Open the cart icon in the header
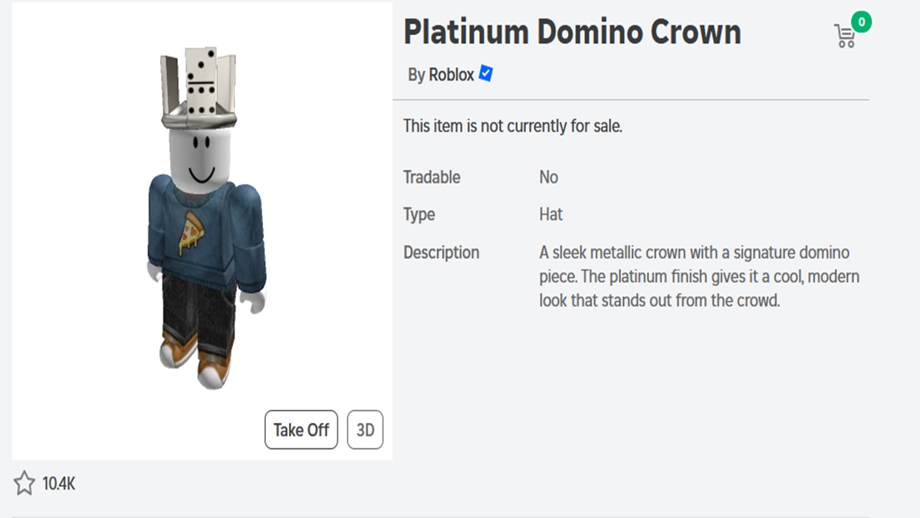Screen dimensions: 920x518 click(x=844, y=34)
